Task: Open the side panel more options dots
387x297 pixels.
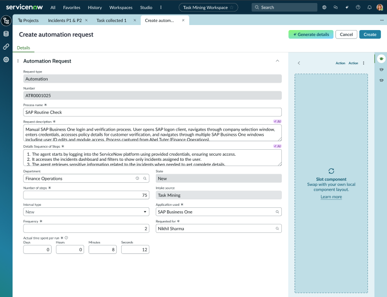Action: [x=363, y=63]
